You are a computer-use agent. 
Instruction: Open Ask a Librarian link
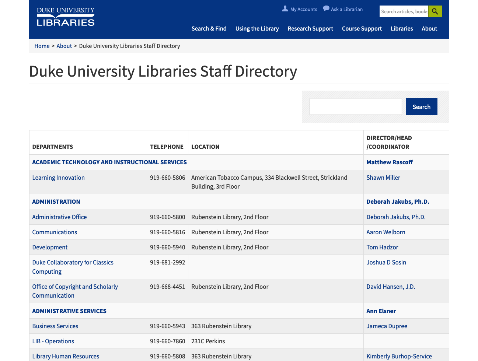point(347,9)
